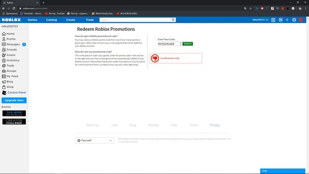Viewport: 309px width, 174px height.
Task: Open the settings gear in header
Action: point(294,20)
